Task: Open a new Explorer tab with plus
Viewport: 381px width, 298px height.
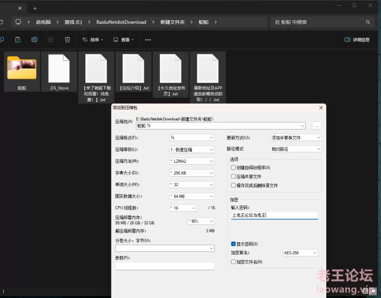Action: click(x=35, y=9)
